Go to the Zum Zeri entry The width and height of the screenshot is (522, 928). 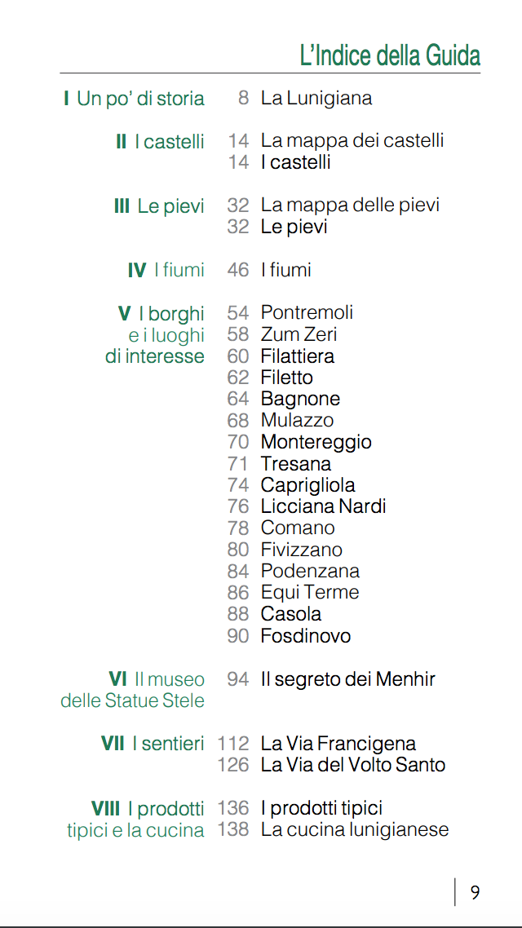tap(299, 334)
